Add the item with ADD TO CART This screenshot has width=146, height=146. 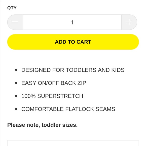point(73,42)
